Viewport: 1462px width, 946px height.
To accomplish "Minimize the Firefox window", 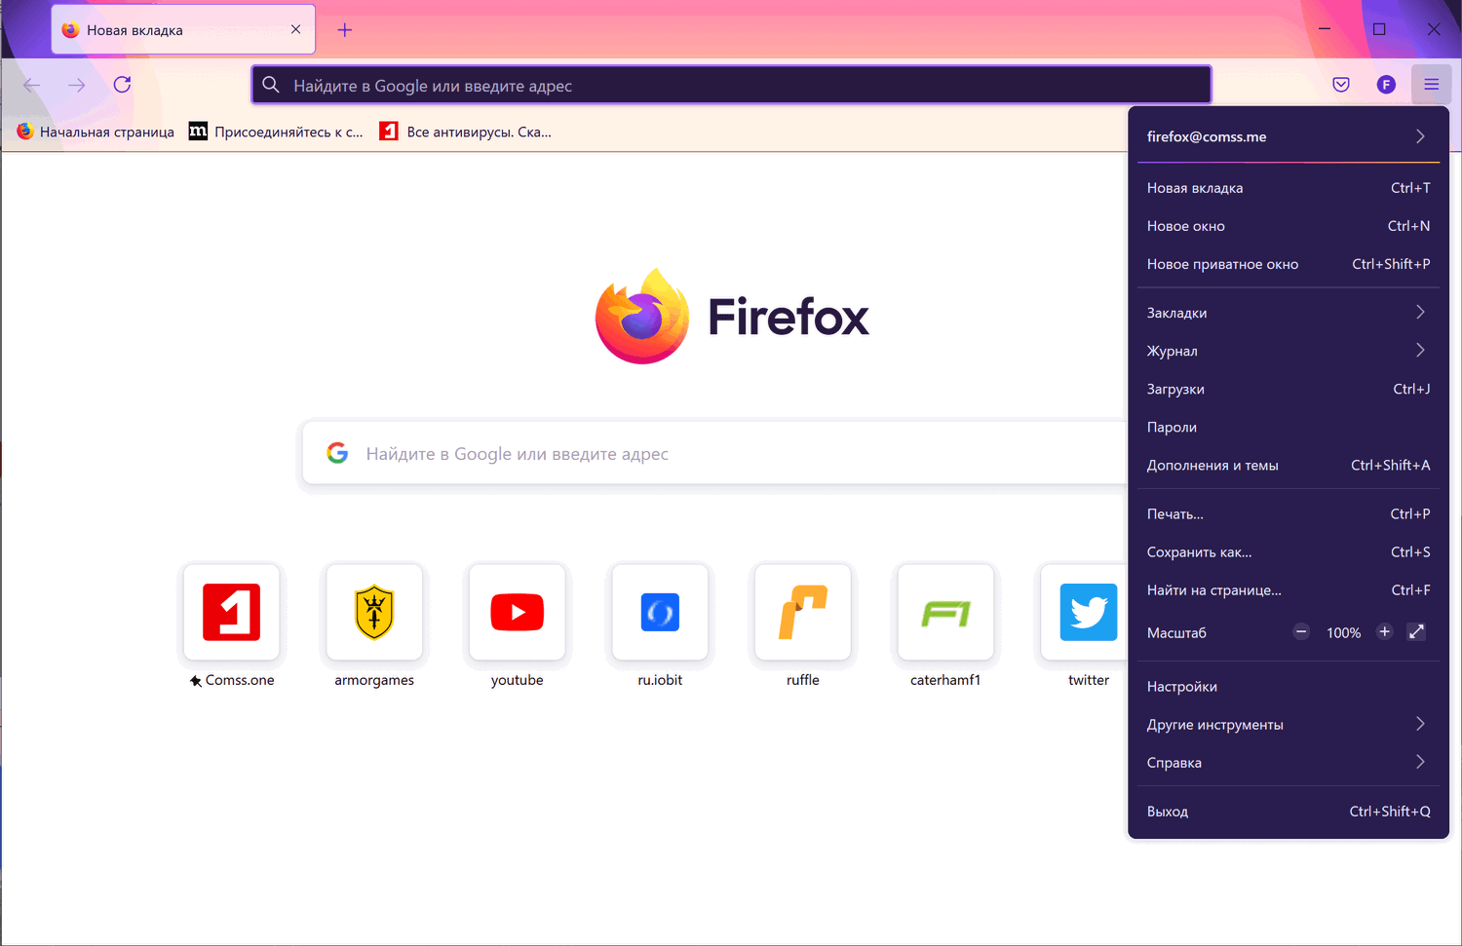I will (x=1325, y=29).
